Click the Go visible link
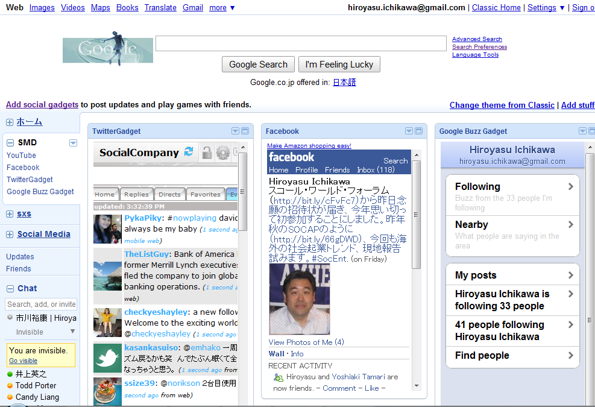This screenshot has height=407, width=595. tap(23, 361)
